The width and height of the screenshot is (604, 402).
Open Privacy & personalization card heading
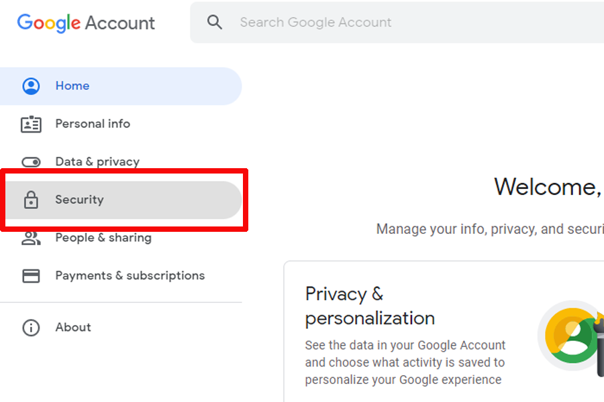point(370,306)
